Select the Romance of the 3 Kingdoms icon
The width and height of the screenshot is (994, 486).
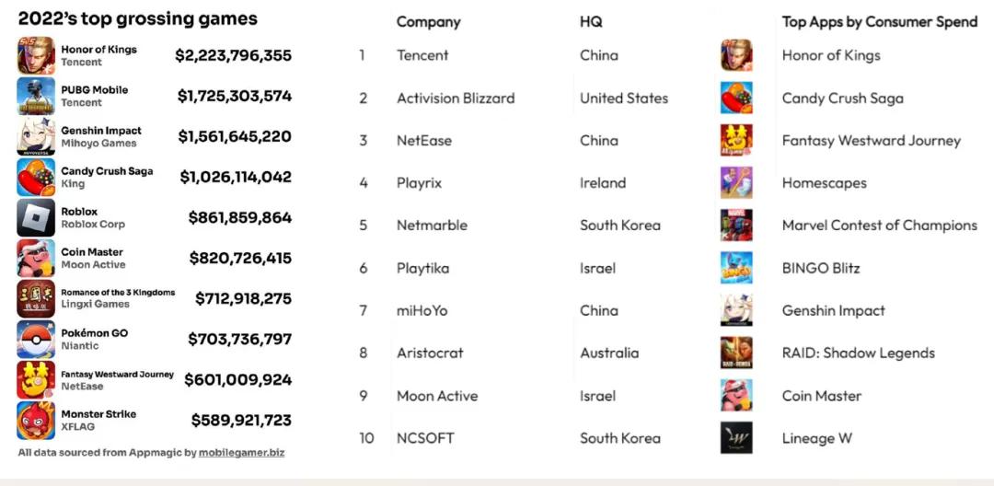coord(36,298)
